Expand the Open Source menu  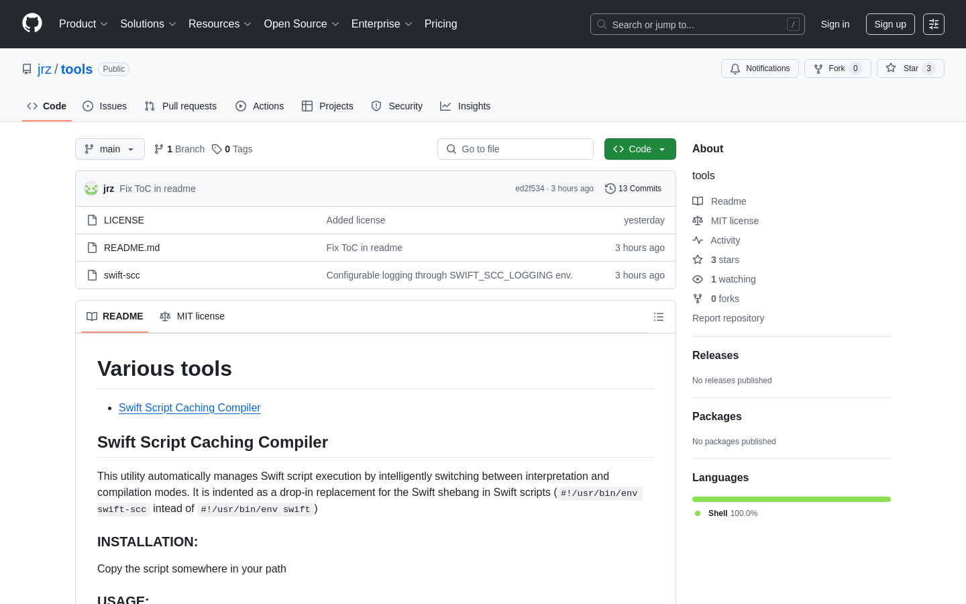(302, 24)
